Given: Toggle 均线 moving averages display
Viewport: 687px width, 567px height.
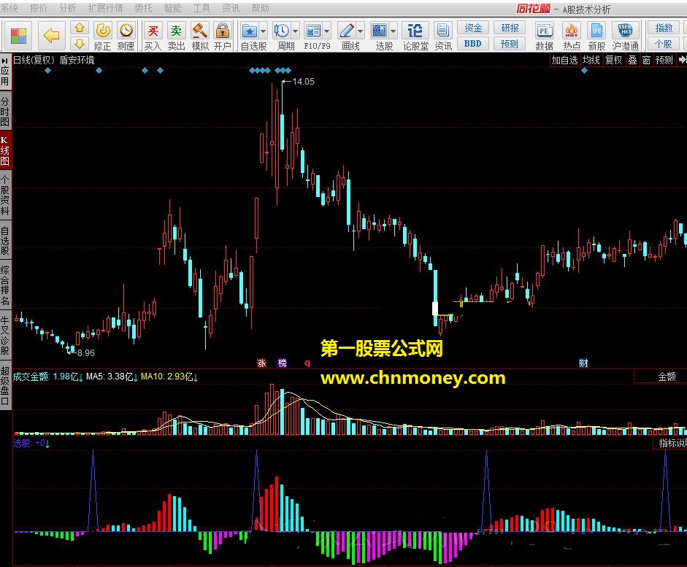Looking at the screenshot, I should 591,60.
